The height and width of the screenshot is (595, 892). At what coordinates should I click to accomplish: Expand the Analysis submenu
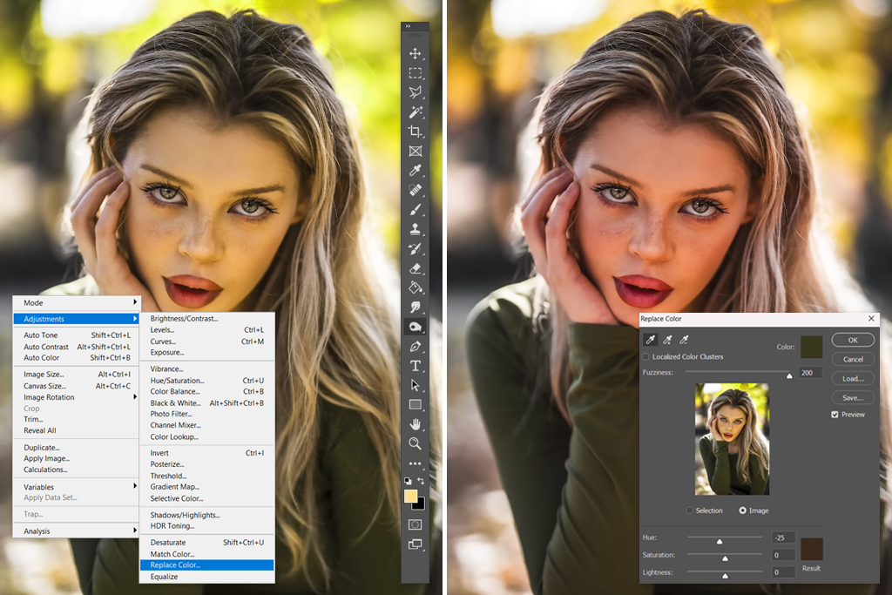pyautogui.click(x=77, y=531)
